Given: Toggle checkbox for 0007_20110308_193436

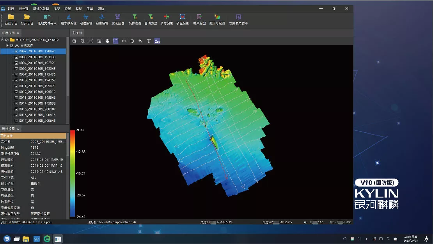Looking at the screenshot, I should tap(16, 75).
